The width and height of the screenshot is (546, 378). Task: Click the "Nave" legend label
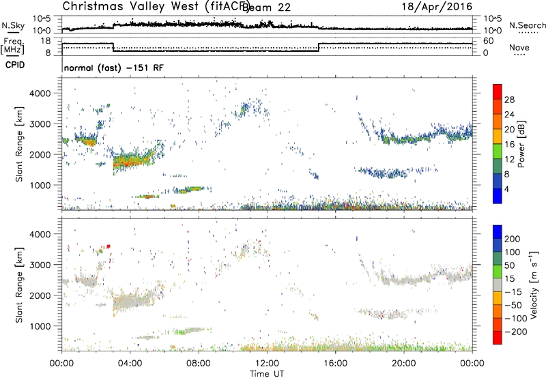pyautogui.click(x=519, y=47)
